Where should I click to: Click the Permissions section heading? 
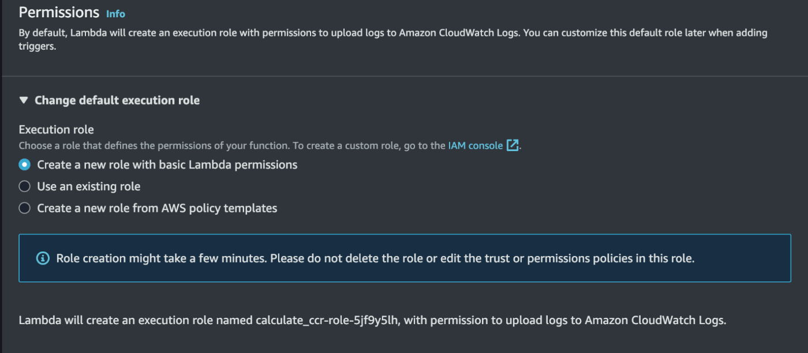point(59,13)
